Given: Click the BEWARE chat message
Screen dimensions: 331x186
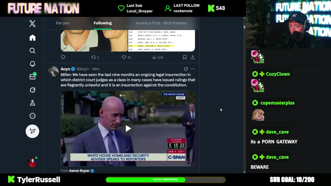Looking at the screenshot, I should tap(260, 167).
